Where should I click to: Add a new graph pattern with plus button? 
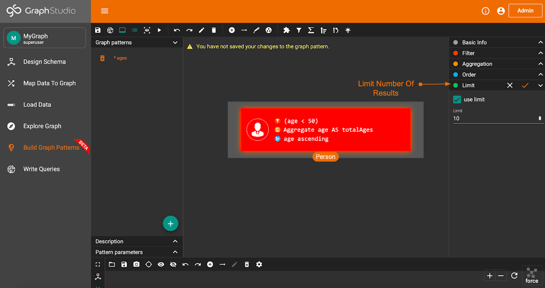(171, 224)
